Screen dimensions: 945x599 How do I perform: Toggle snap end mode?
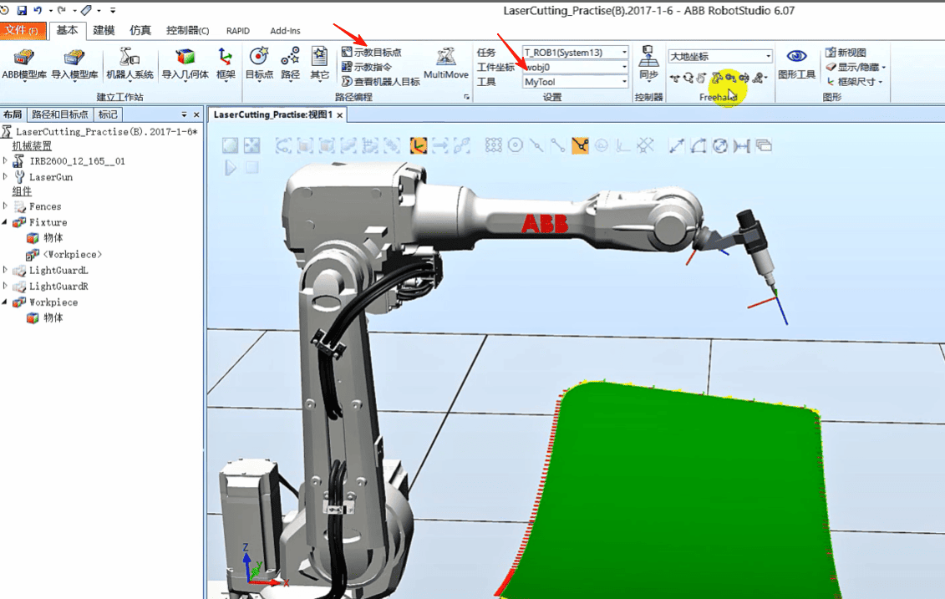click(558, 145)
